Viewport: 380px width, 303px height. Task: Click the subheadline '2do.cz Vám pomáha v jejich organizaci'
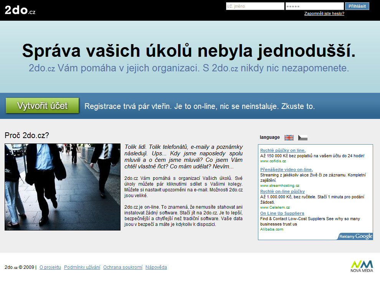point(114,68)
